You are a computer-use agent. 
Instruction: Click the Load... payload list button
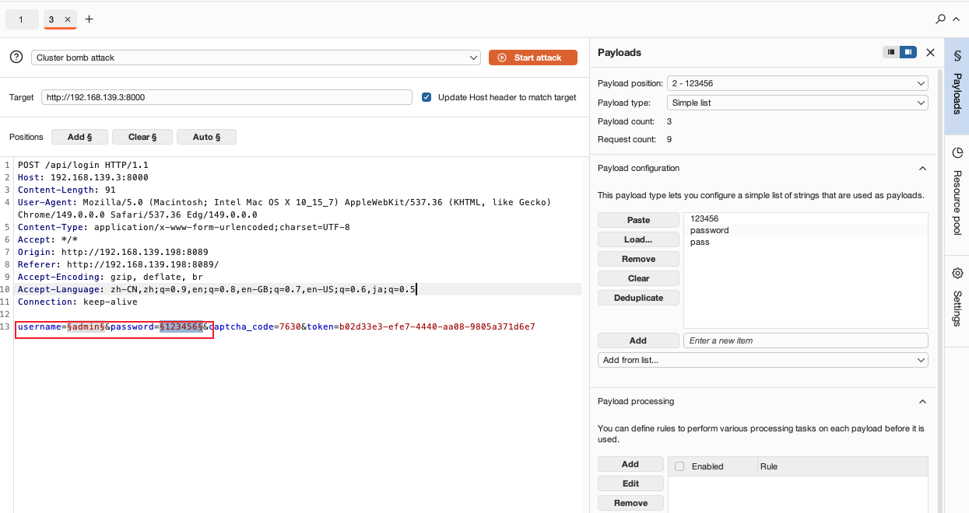pyautogui.click(x=638, y=239)
